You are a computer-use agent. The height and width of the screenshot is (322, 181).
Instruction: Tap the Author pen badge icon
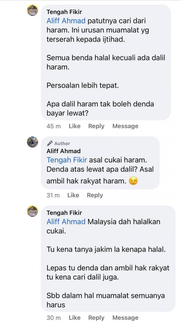click(50, 143)
